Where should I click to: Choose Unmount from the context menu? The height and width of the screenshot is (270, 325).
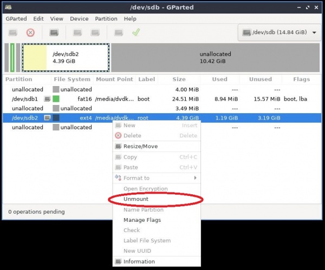pos(135,199)
